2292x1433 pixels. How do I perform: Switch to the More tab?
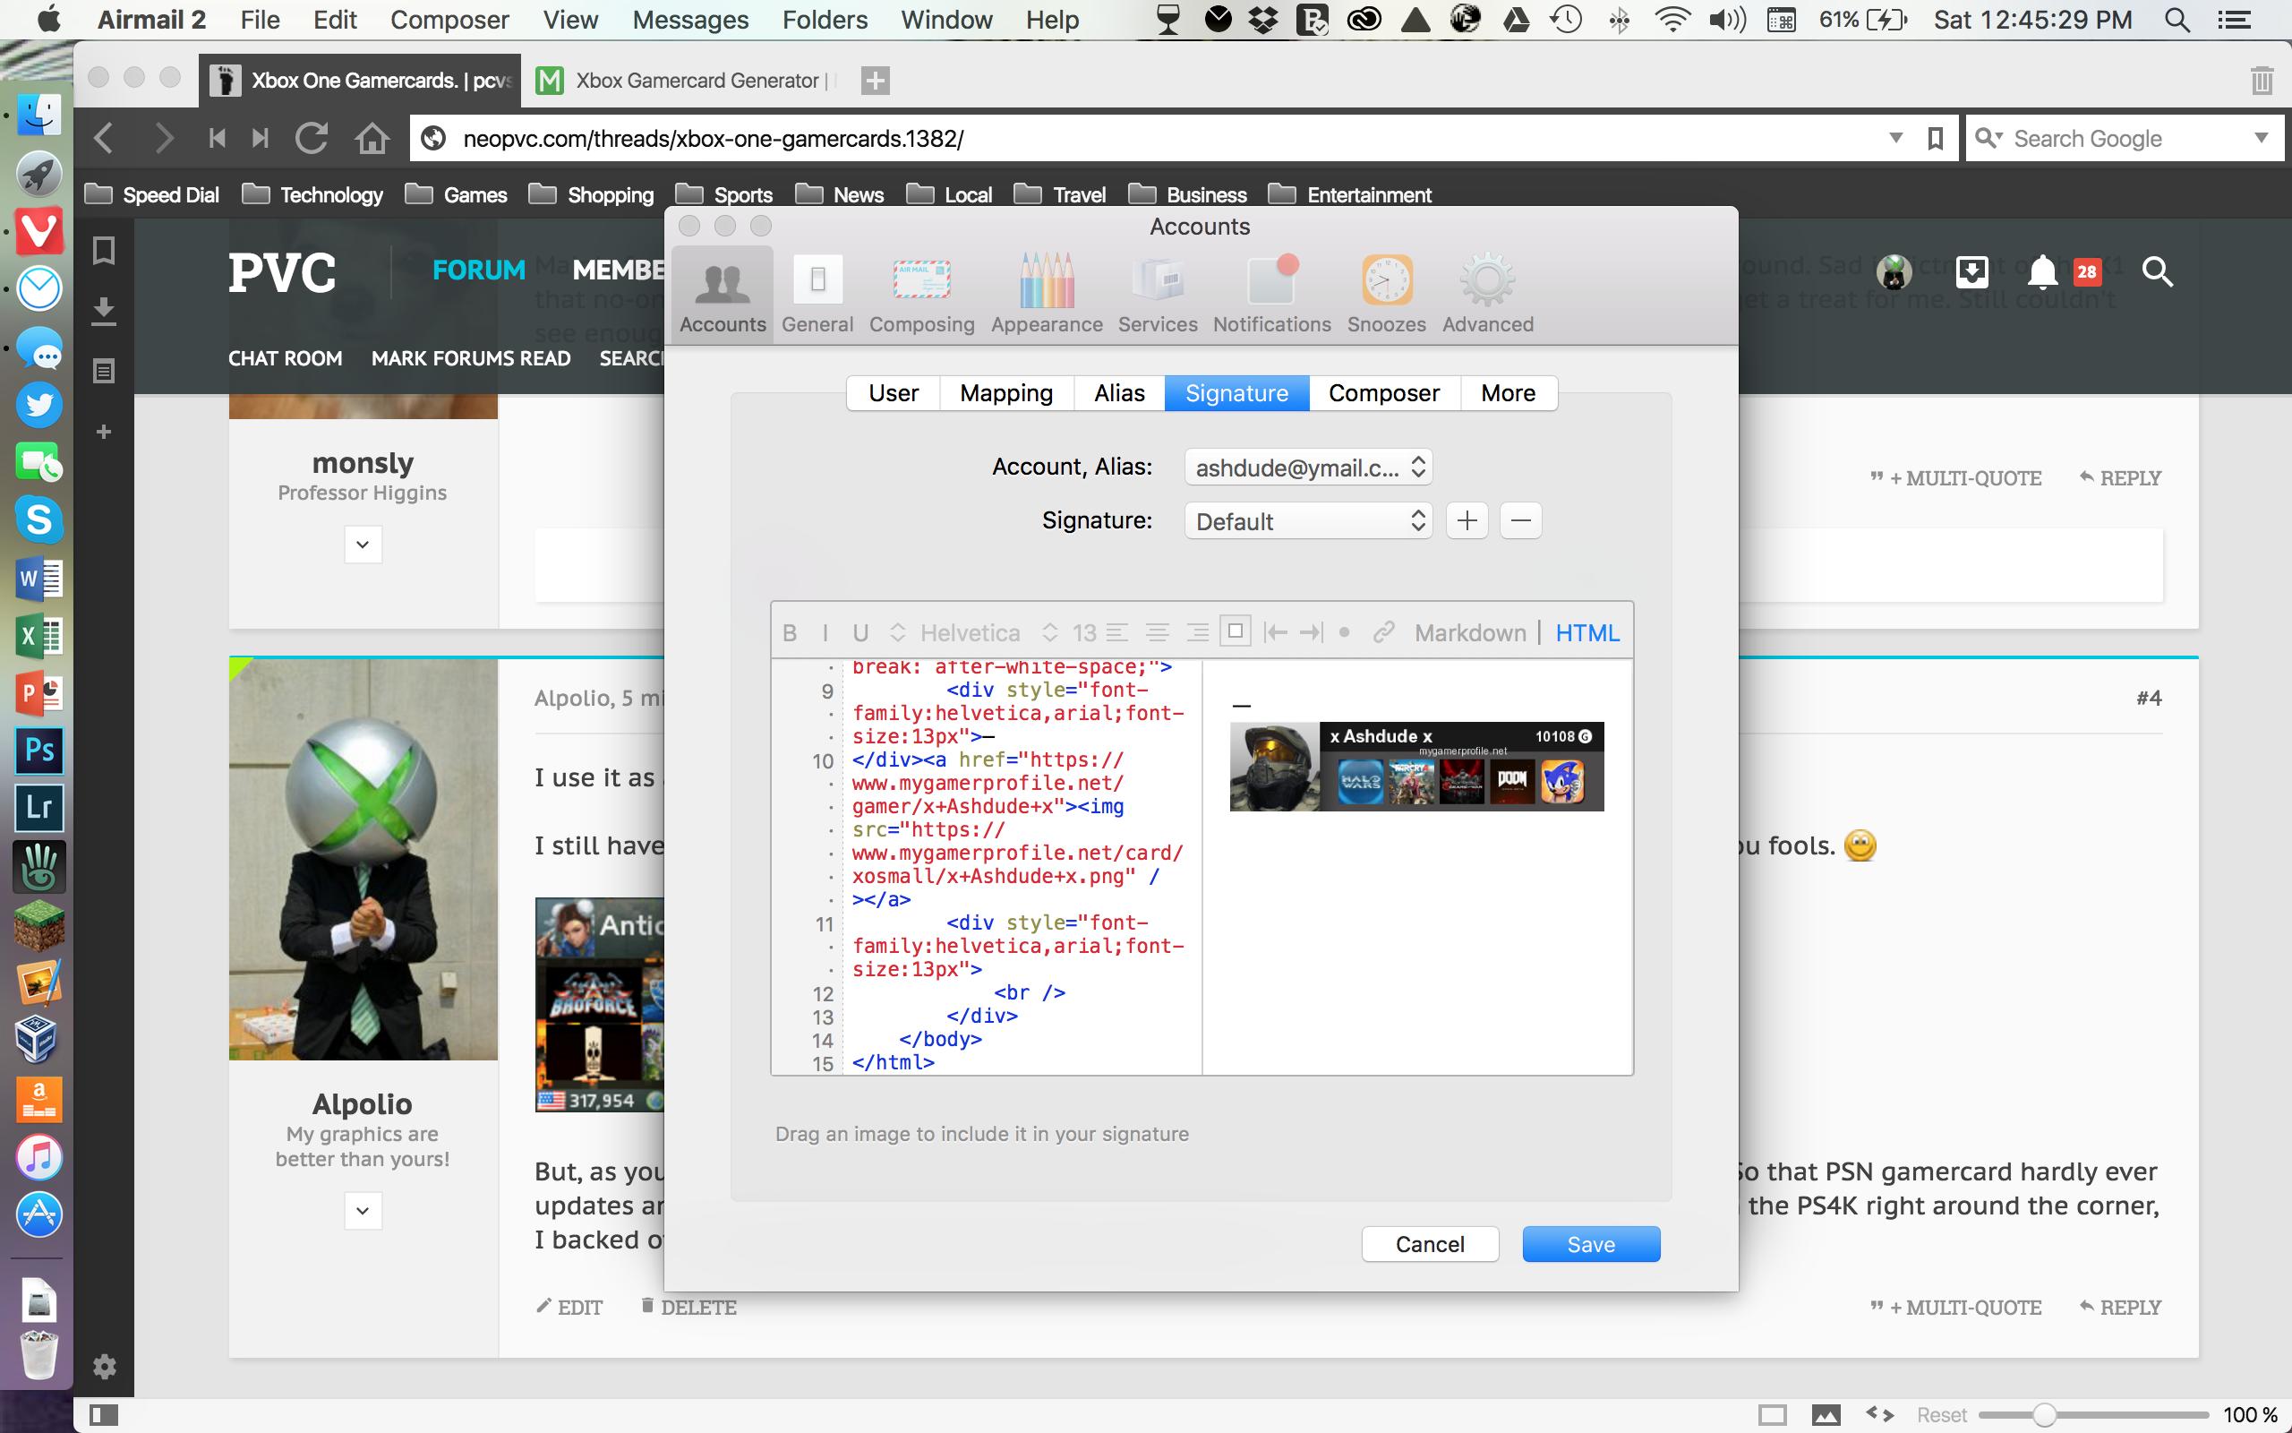click(x=1508, y=393)
